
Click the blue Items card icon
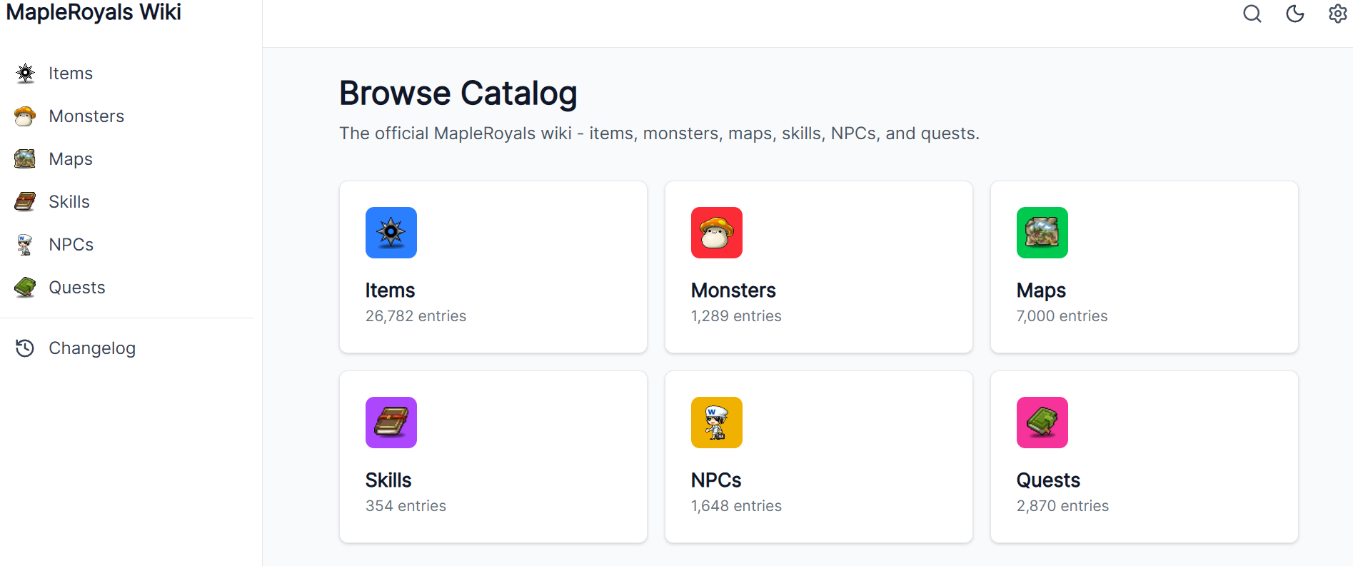point(391,233)
